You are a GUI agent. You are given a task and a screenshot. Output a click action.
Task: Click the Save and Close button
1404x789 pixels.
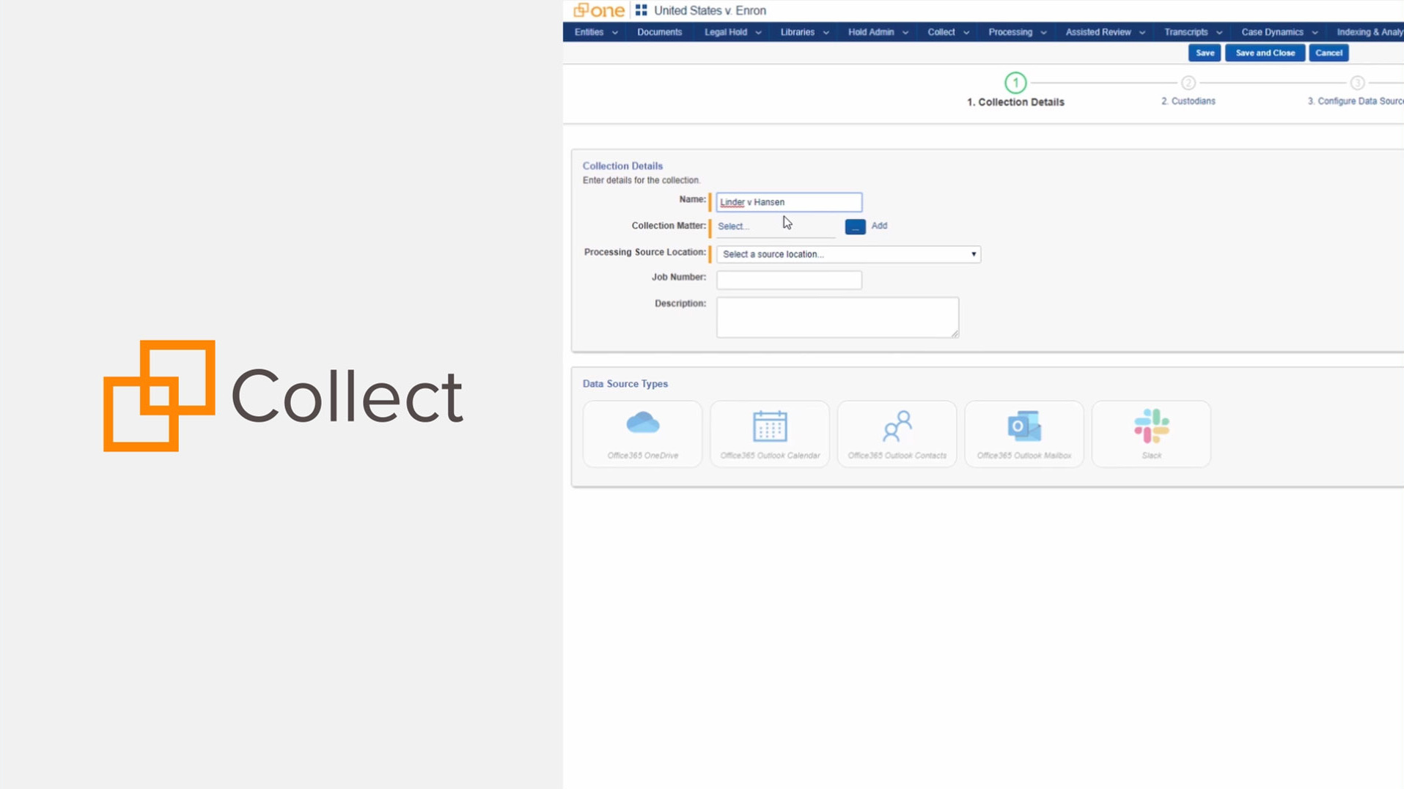click(x=1264, y=52)
